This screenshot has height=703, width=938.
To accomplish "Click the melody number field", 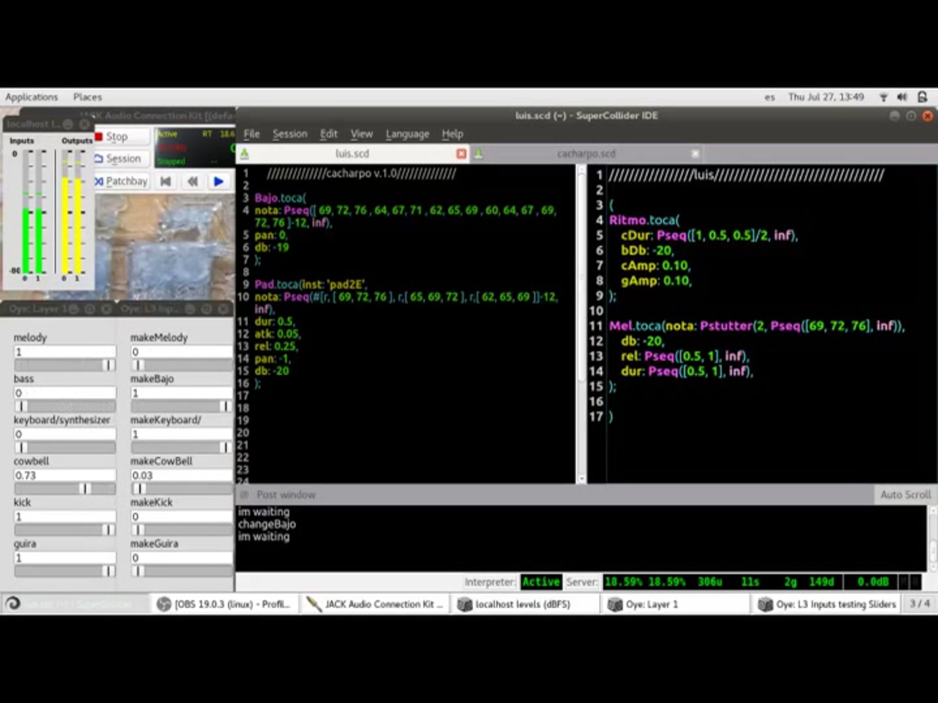I will 65,352.
